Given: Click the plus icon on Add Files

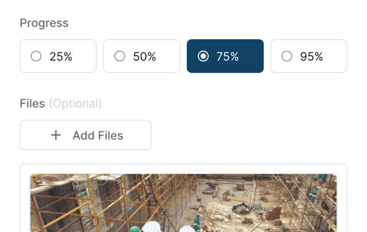Looking at the screenshot, I should coord(56,135).
